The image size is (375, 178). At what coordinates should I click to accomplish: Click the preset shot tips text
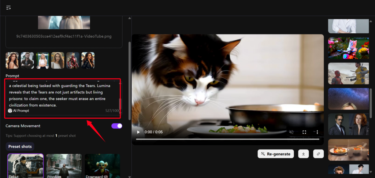pos(41,136)
